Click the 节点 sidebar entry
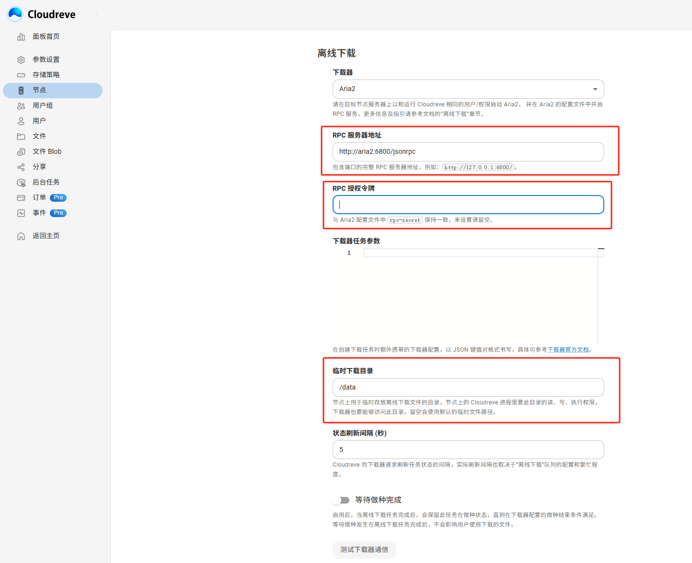This screenshot has height=563, width=692. [x=40, y=90]
